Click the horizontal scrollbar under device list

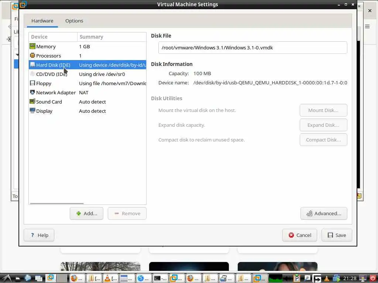[57, 203]
